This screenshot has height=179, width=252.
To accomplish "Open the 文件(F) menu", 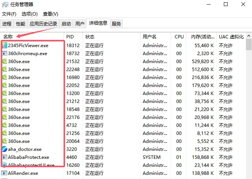I will 9,14.
